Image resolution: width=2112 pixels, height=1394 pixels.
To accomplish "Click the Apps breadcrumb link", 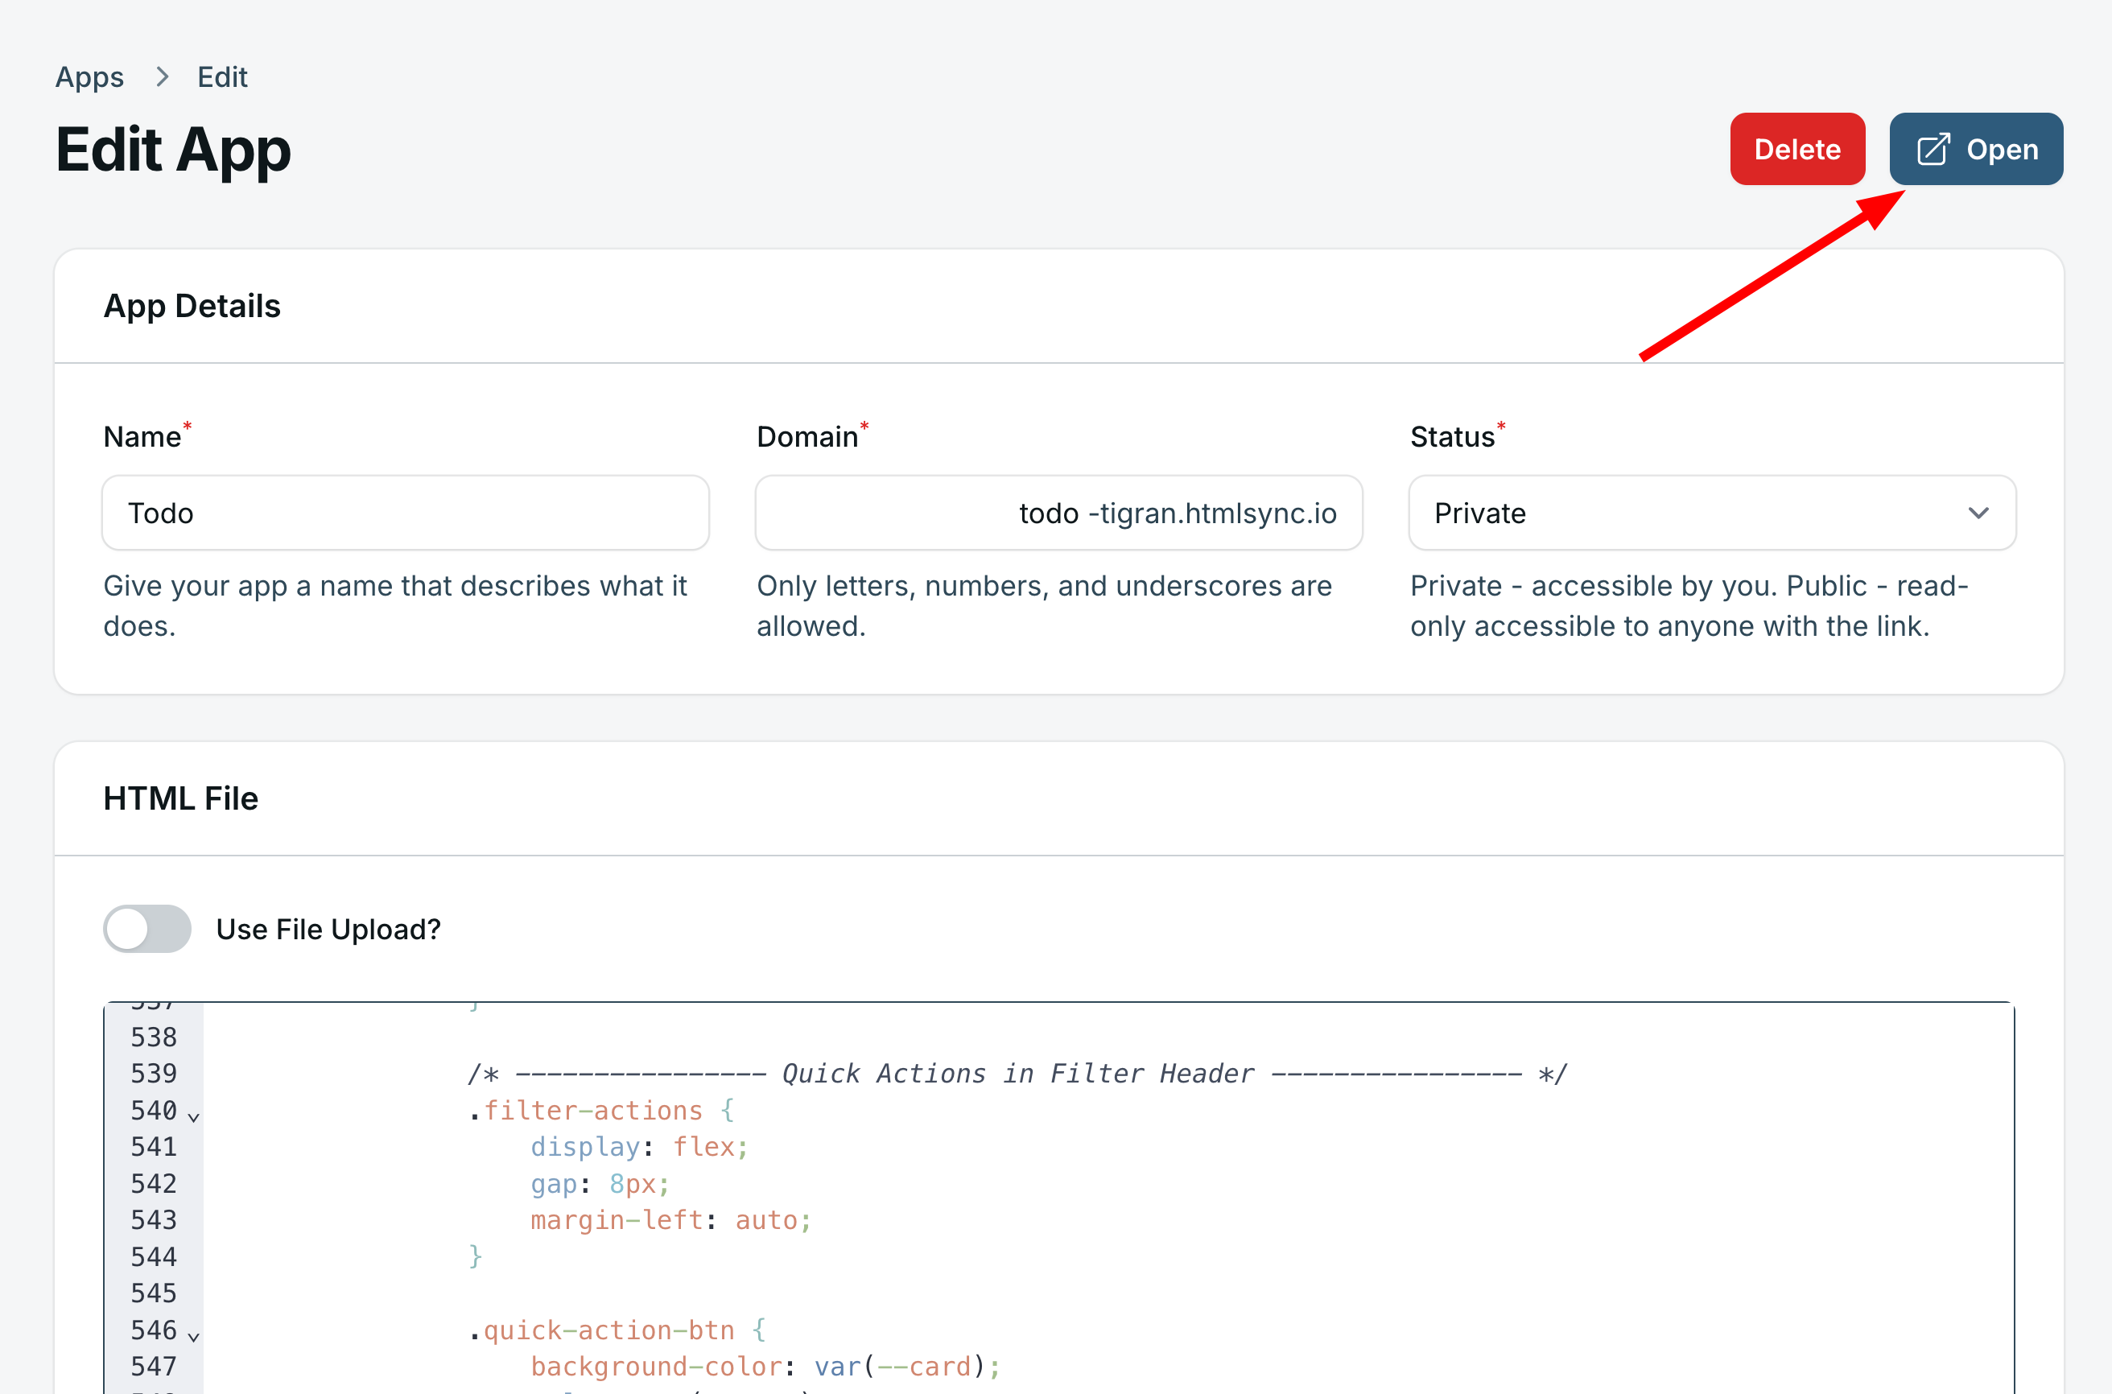I will click(90, 77).
